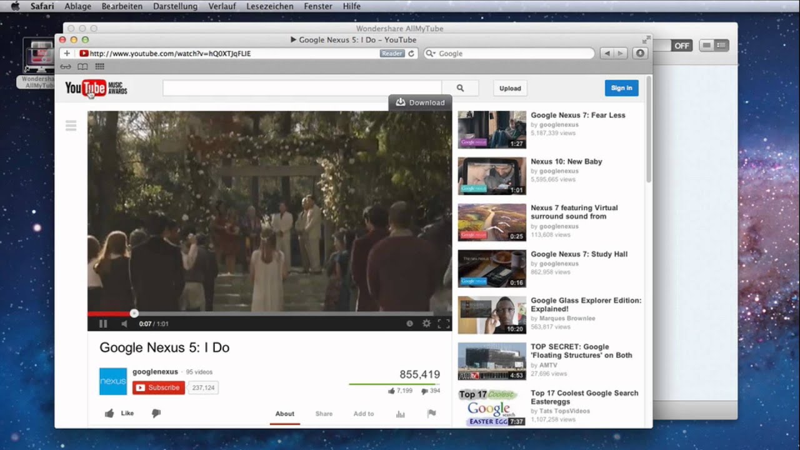Open the Add to tab
800x450 pixels.
(364, 414)
